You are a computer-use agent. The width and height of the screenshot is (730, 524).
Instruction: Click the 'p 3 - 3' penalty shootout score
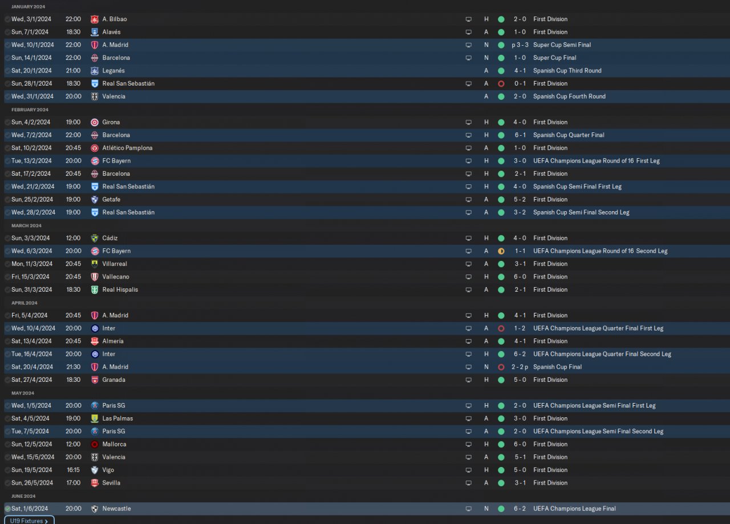521,45
